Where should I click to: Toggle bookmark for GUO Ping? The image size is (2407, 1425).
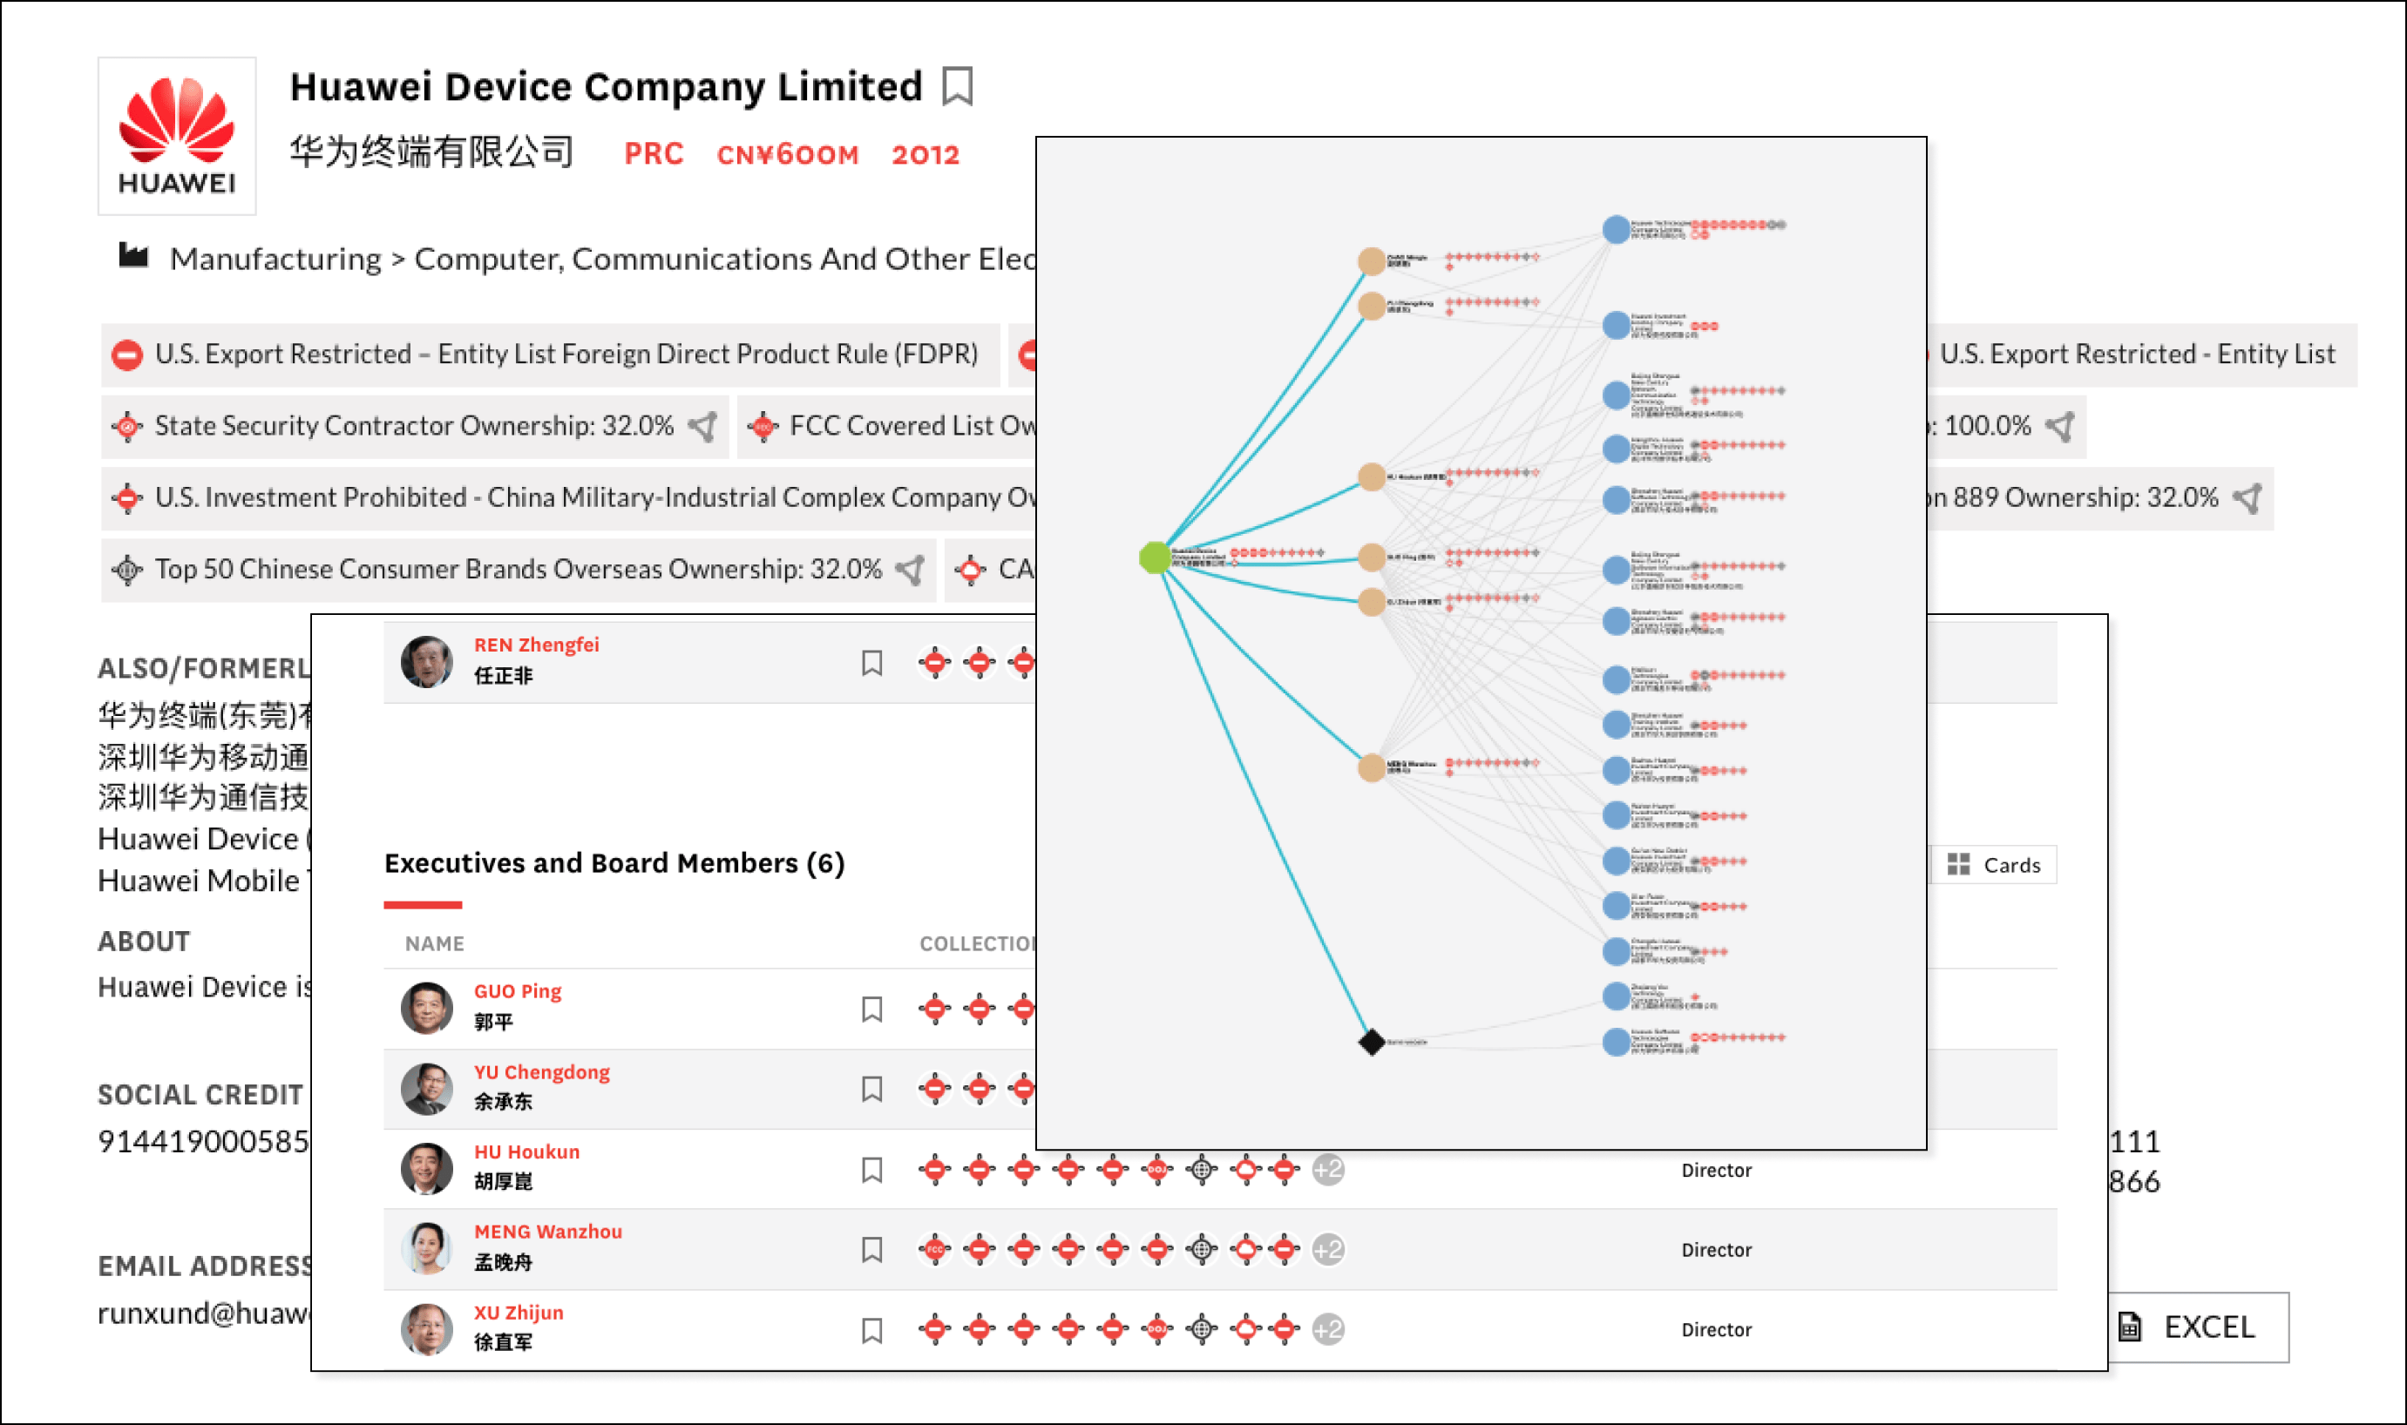point(871,1010)
